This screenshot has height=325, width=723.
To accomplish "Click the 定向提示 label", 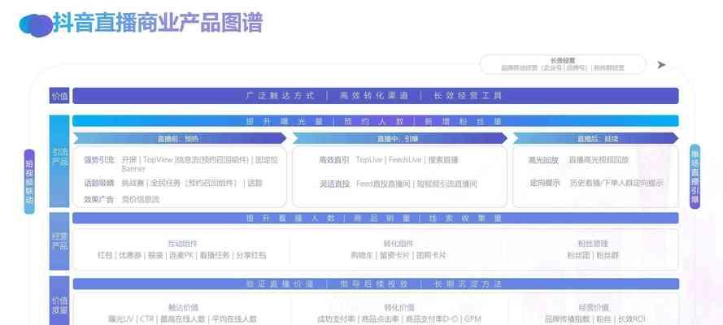I will tap(544, 183).
